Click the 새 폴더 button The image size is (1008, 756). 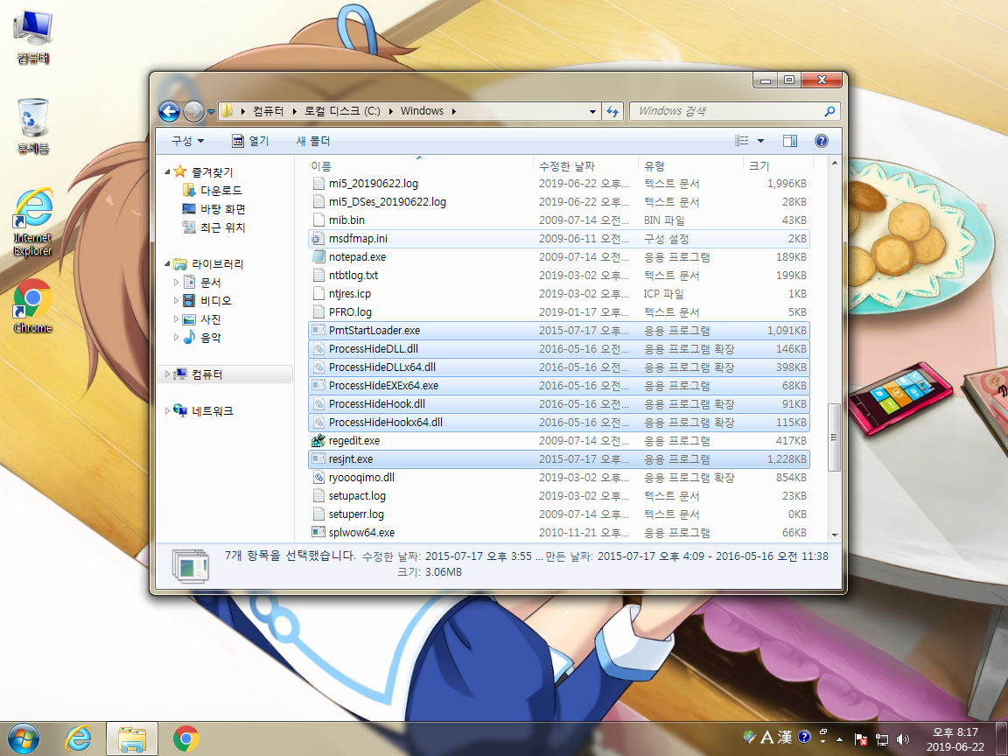pyautogui.click(x=313, y=141)
